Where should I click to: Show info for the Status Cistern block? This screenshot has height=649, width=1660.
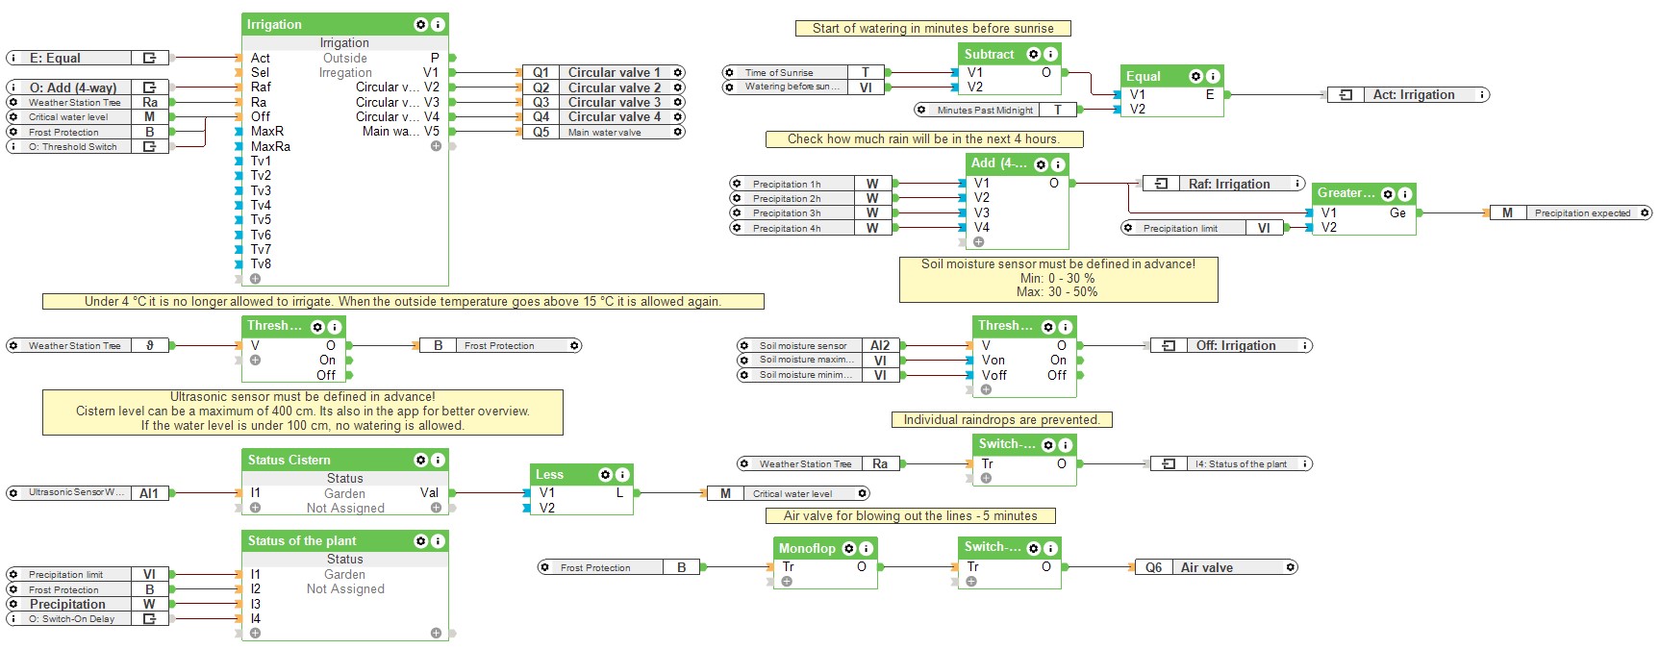[438, 460]
